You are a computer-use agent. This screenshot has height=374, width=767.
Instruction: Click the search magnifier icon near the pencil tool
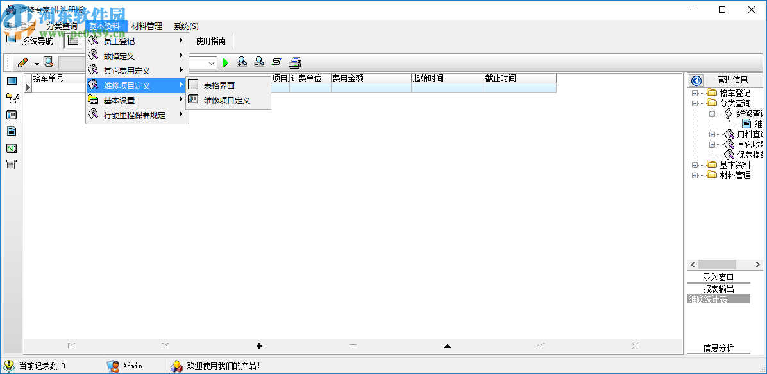pos(47,62)
